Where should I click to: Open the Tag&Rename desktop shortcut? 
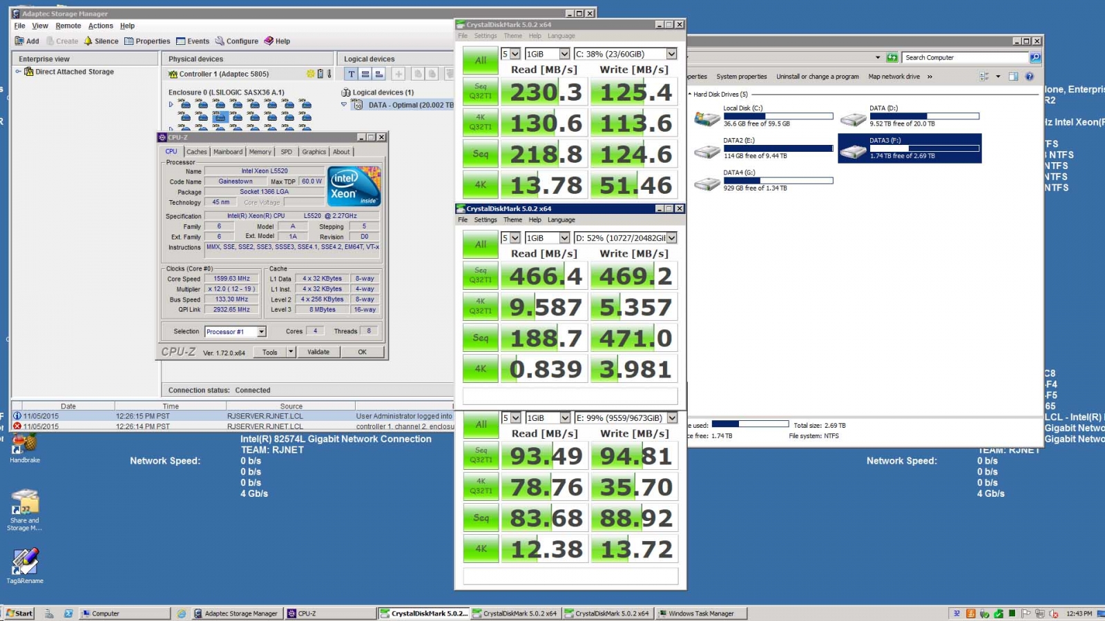pyautogui.click(x=25, y=566)
